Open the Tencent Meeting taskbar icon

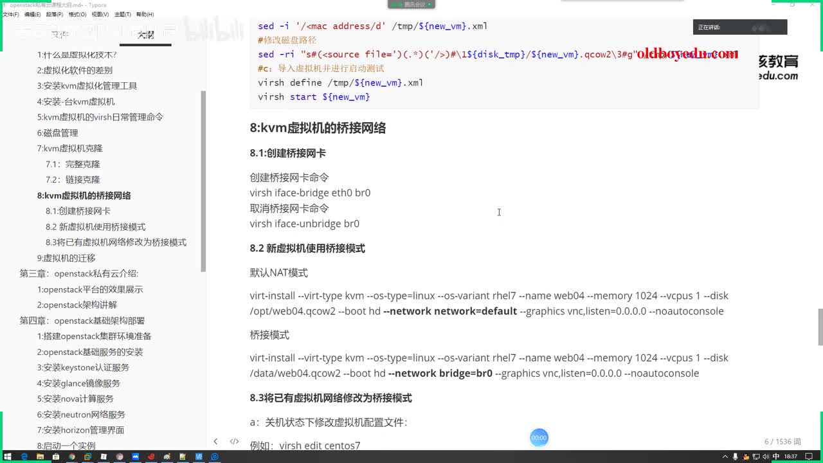(x=135, y=457)
